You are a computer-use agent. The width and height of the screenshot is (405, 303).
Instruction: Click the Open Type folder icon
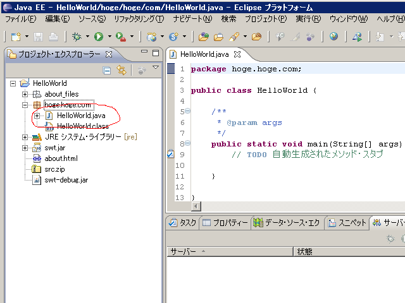tap(204, 37)
